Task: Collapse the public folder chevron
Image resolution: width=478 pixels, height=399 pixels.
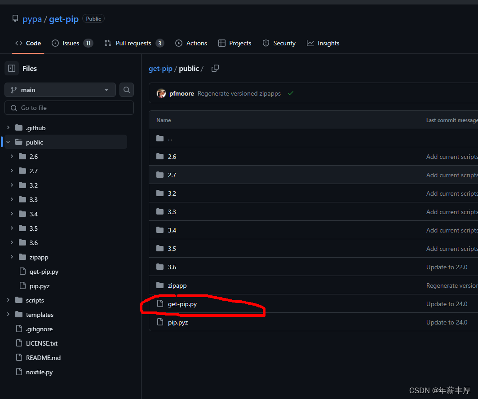Action: tap(8, 142)
